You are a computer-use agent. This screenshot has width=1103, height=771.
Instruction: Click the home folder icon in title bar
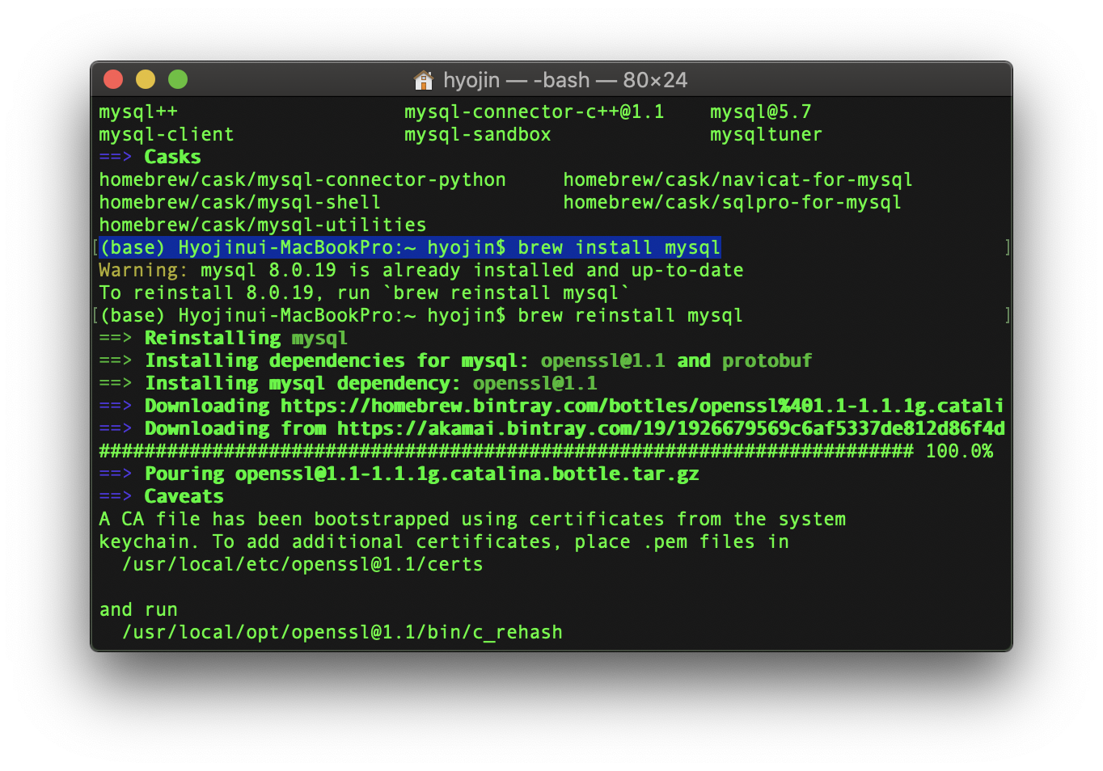coord(424,80)
